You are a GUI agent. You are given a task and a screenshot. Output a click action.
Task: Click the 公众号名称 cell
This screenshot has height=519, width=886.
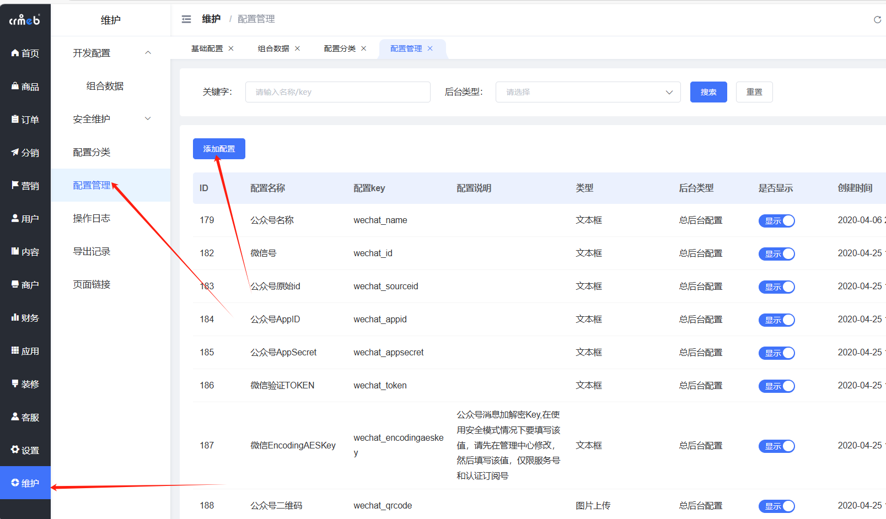coord(272,220)
